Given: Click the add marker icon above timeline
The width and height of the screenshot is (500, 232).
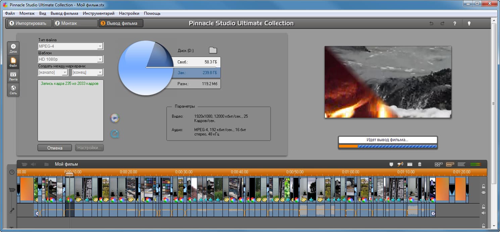Looking at the screenshot, I should pyautogui.click(x=391, y=164).
